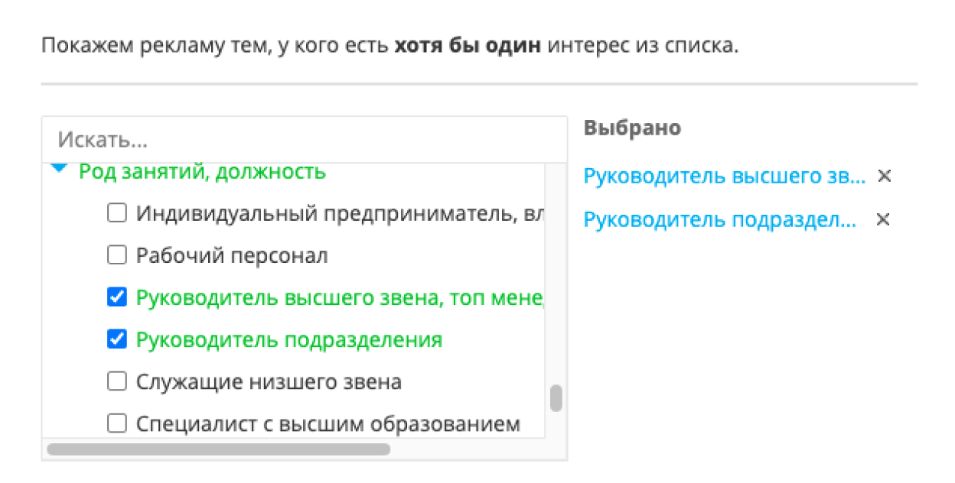Click the green "Руководитель подразделения" tree label
This screenshot has width=955, height=483.
coord(289,340)
